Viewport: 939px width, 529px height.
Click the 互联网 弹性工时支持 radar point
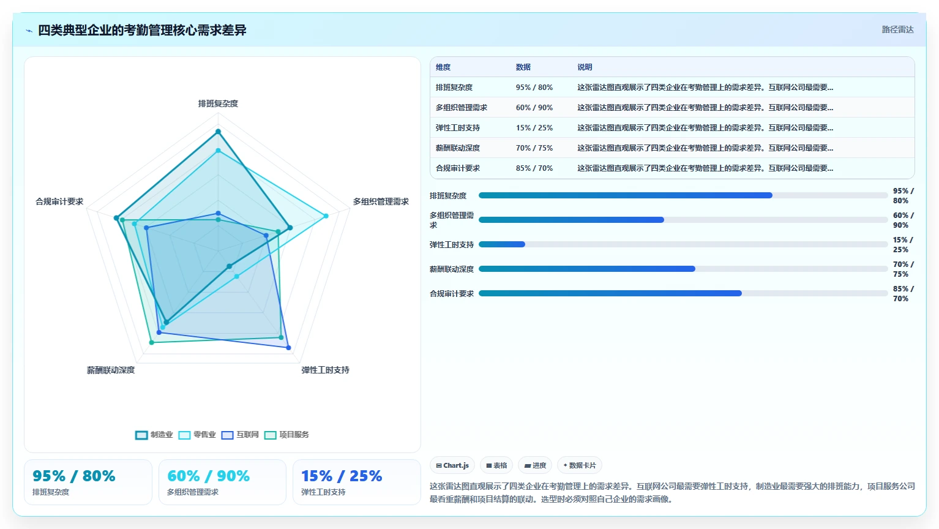point(288,348)
